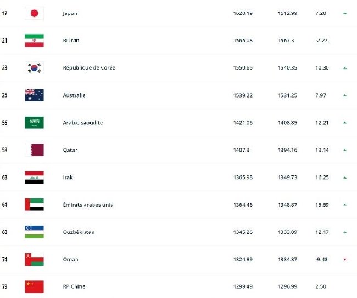Viewport: 357px width, 298px height.
Task: Select the Saudi Arabia flag
Action: [34, 122]
